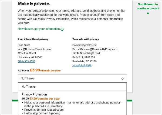This screenshot has height=115, width=162.
Task: Click the green down arrow under scroll hint
Action: click(148, 13)
